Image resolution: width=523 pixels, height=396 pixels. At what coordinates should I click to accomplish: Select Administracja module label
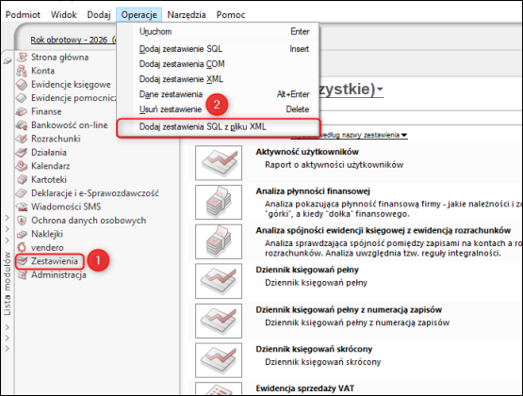(58, 275)
